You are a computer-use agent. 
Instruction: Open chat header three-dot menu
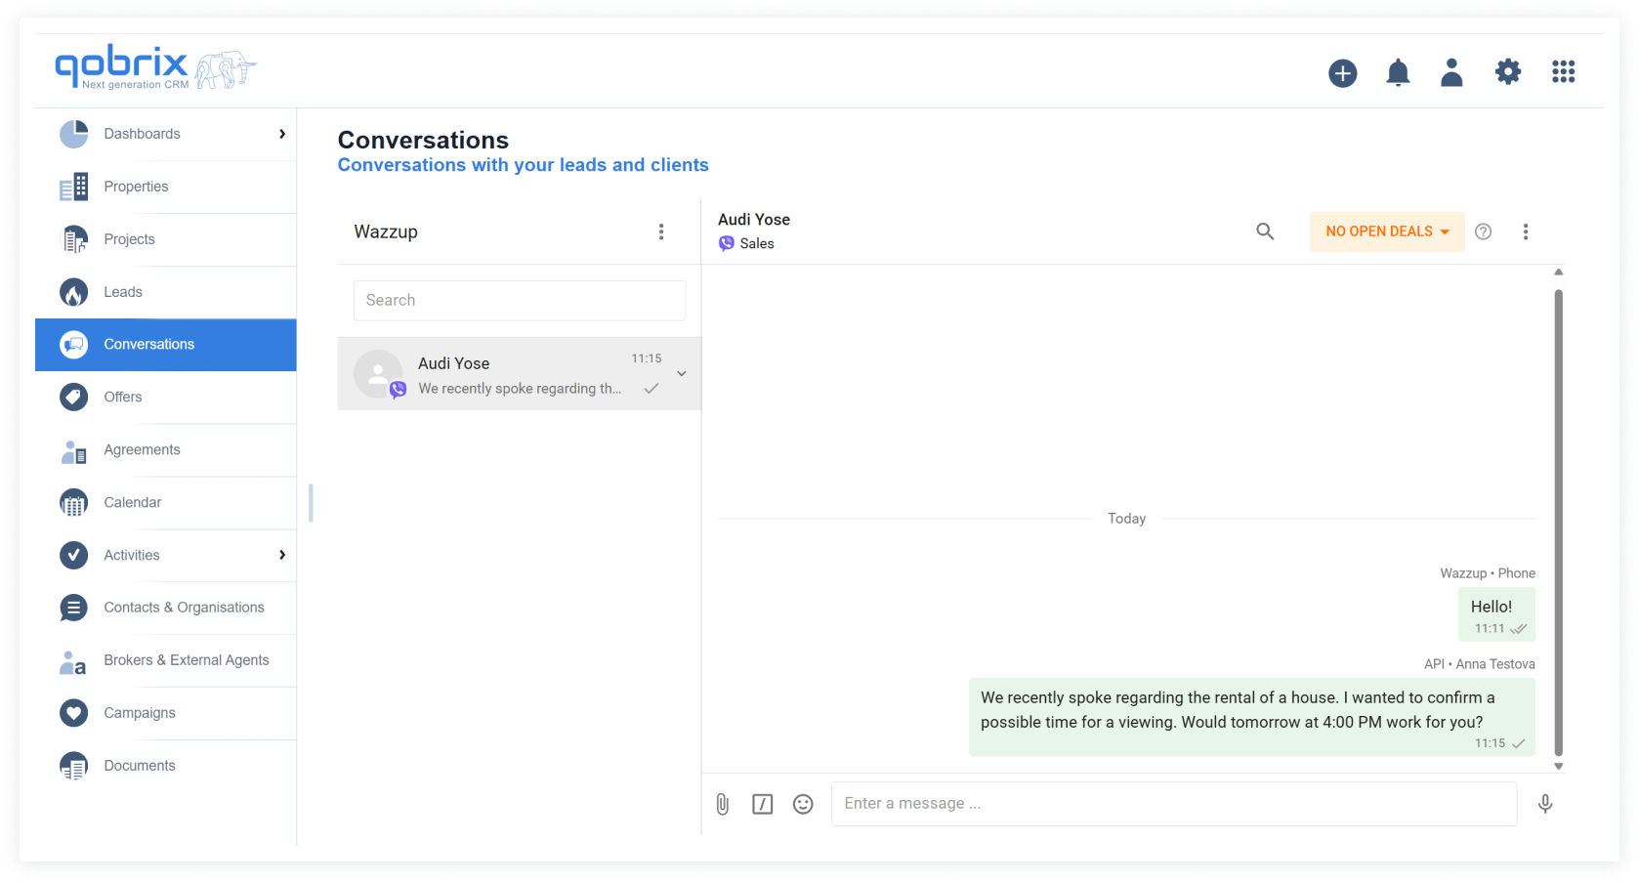coord(1525,231)
